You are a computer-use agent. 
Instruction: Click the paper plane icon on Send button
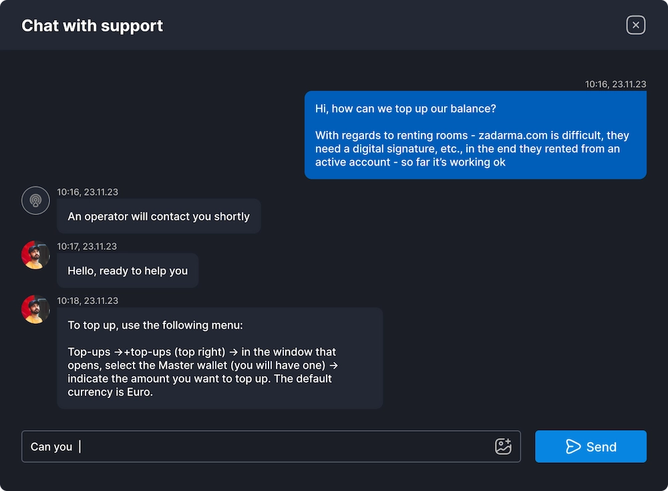573,446
